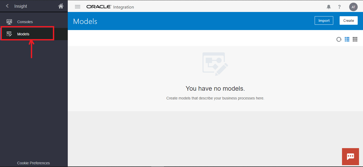Switch to list view
Viewport: 363px width, 167px height.
tap(347, 39)
